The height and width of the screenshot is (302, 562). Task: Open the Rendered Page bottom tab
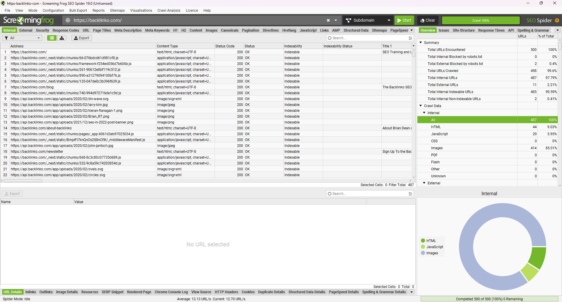tap(139, 292)
